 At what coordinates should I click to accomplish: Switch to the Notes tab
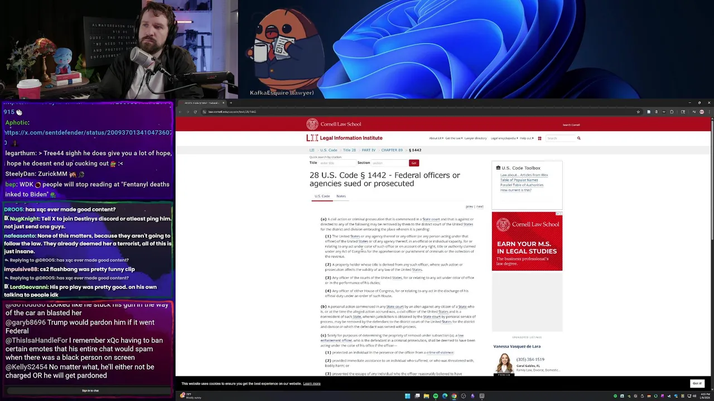341,196
